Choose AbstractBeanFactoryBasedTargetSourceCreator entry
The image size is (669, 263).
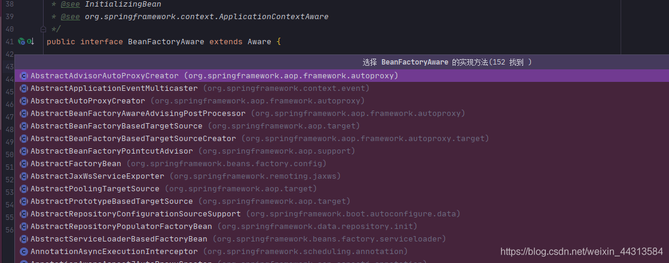(133, 139)
